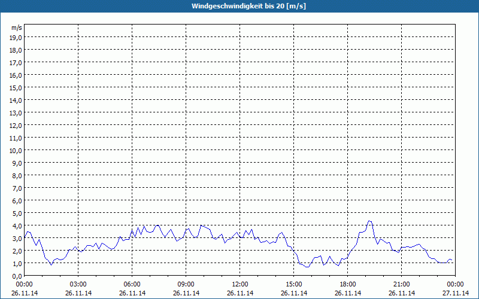The height and width of the screenshot is (299, 479).
Task: Select the 4,0 y-axis label
Action: coord(17,226)
